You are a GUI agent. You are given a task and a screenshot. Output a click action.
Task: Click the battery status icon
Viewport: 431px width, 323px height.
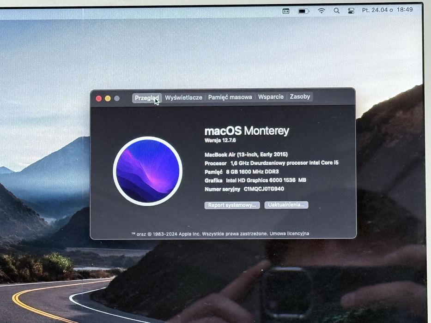(x=304, y=11)
